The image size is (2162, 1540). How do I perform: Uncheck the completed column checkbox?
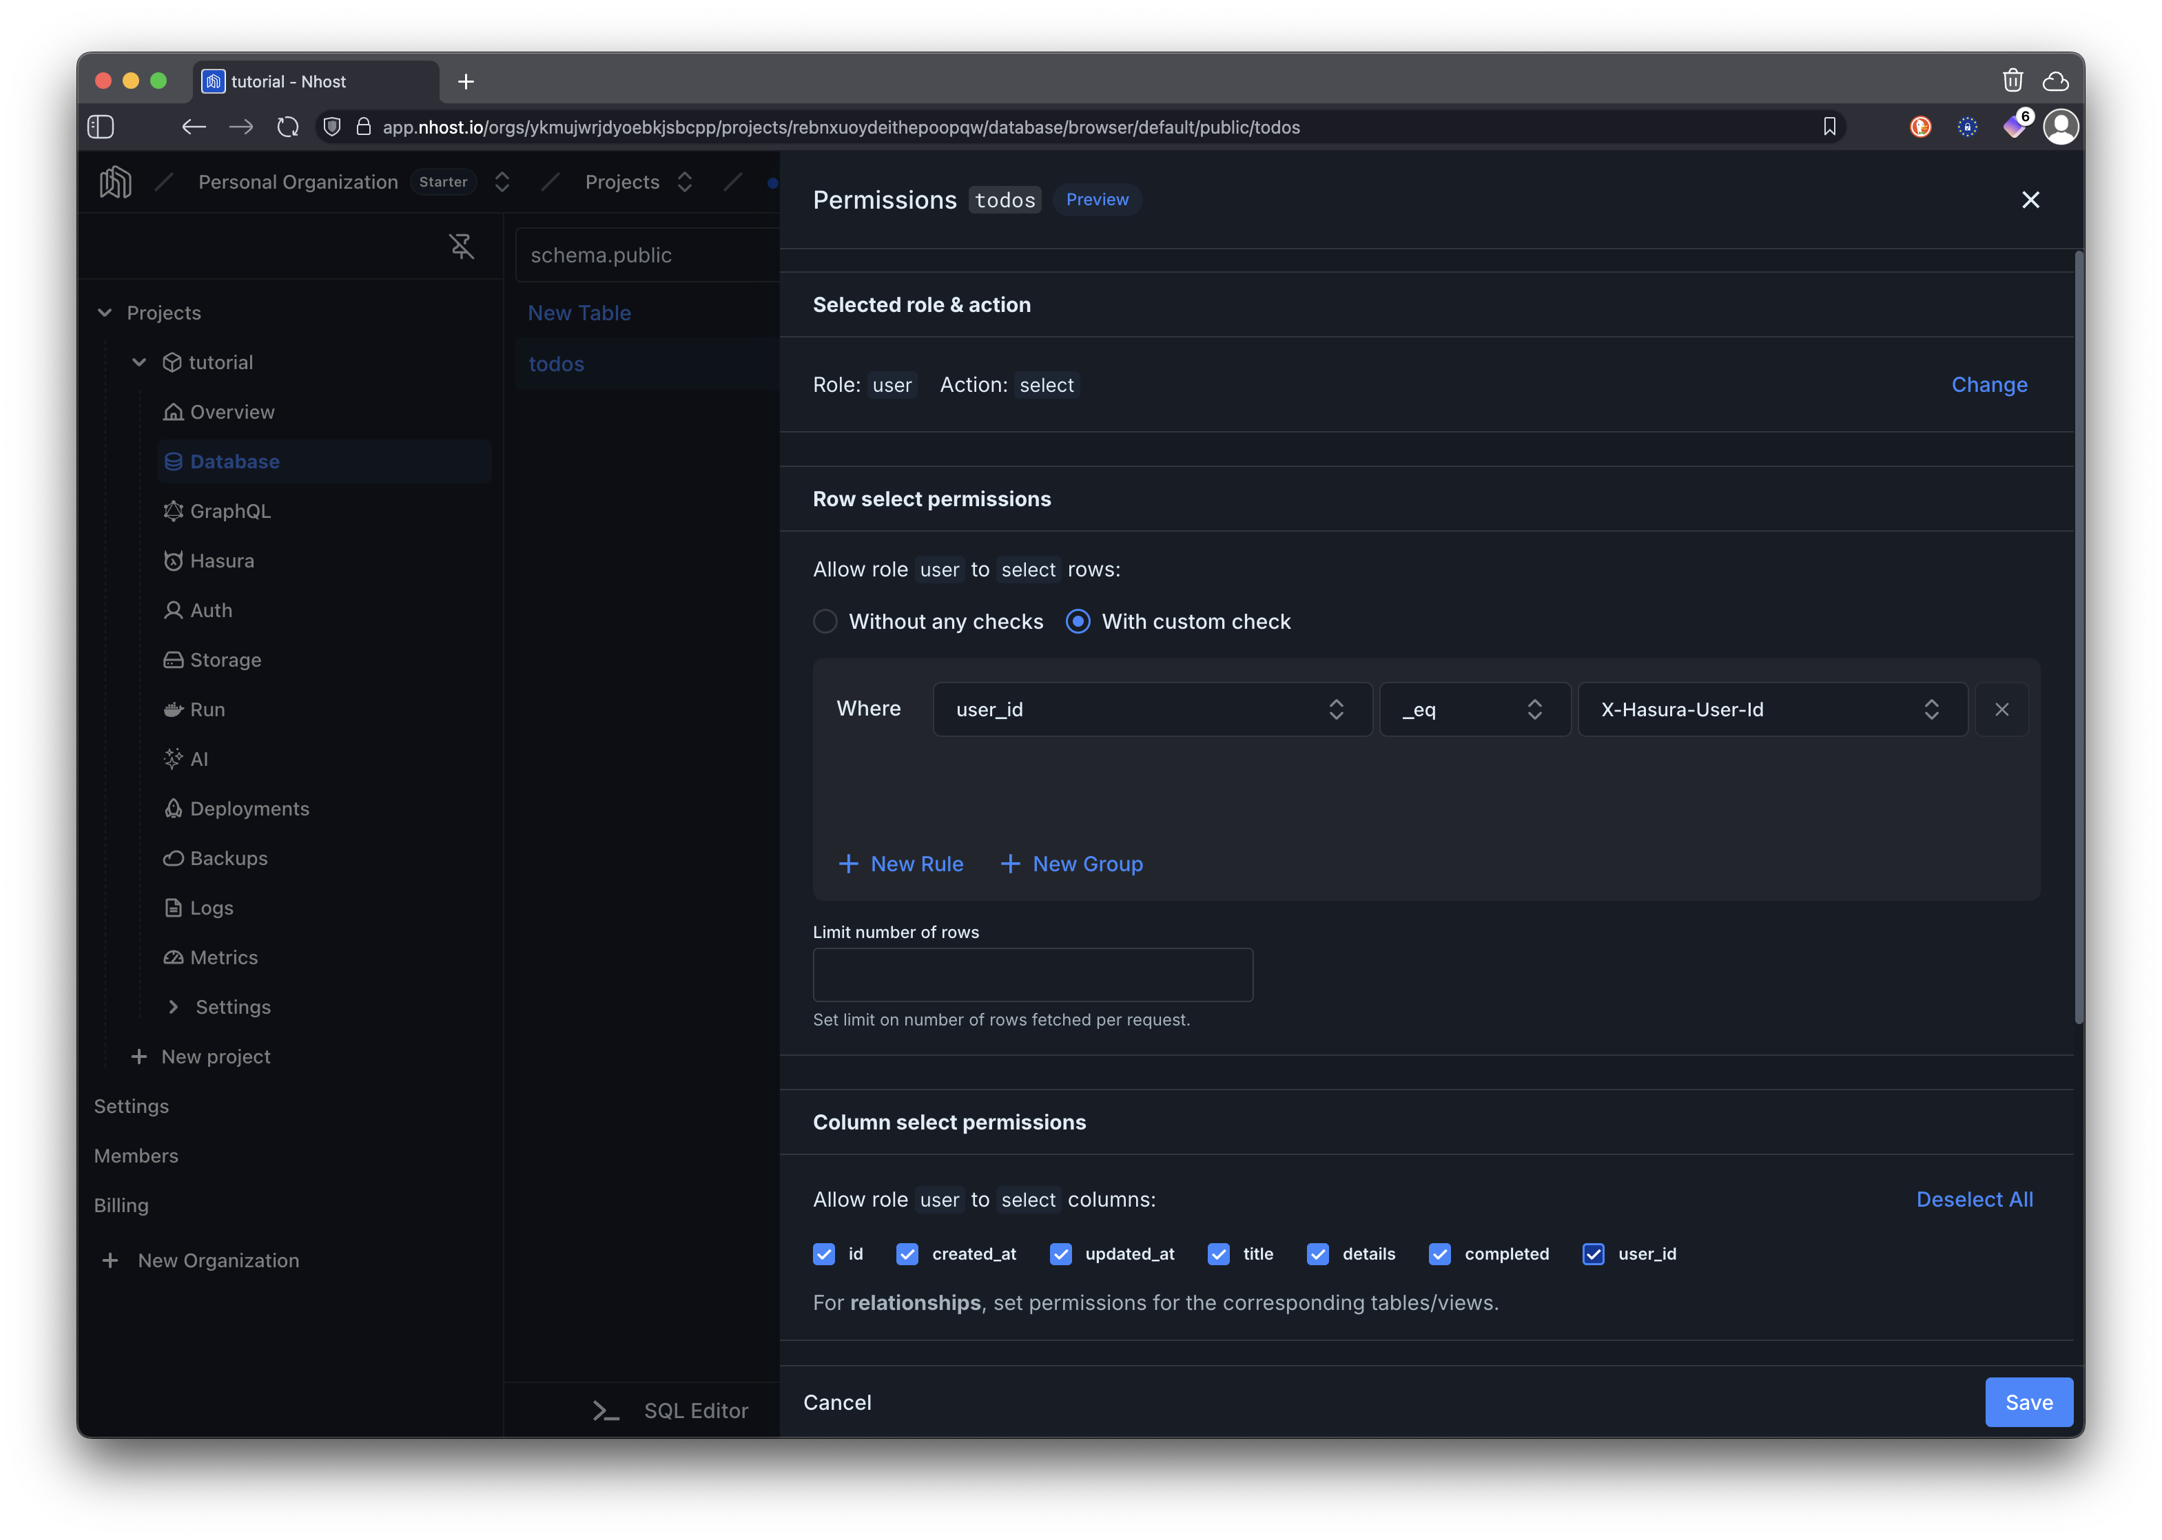[1440, 1253]
